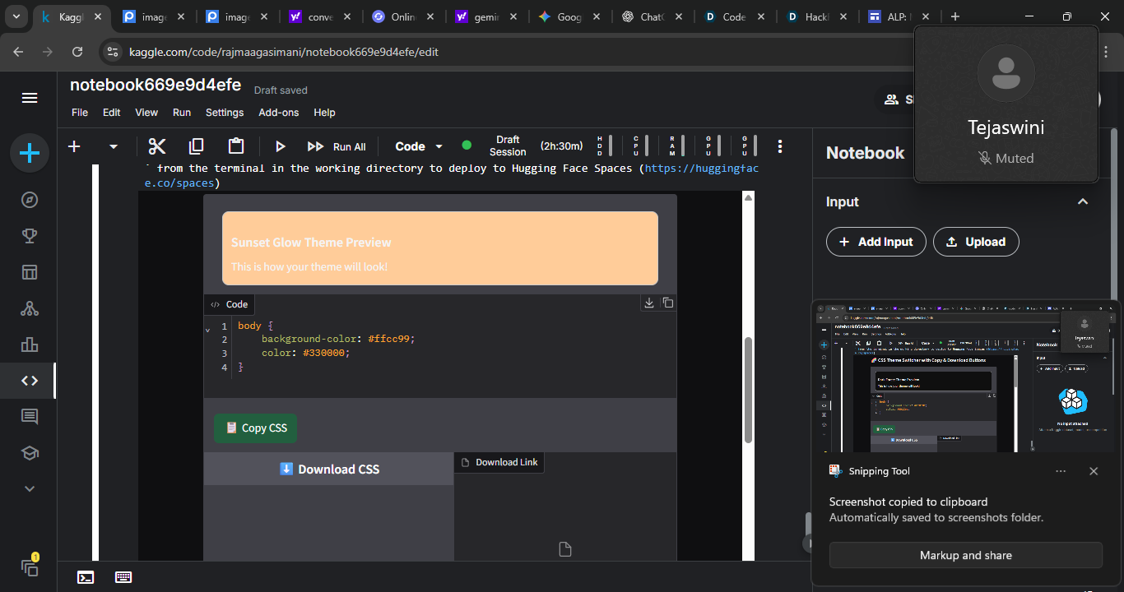Open the Settings menu
This screenshot has width=1124, height=592.
tap(225, 113)
